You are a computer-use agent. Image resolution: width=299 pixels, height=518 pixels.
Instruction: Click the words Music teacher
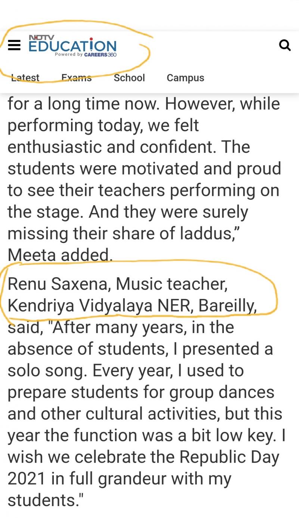[x=172, y=284]
